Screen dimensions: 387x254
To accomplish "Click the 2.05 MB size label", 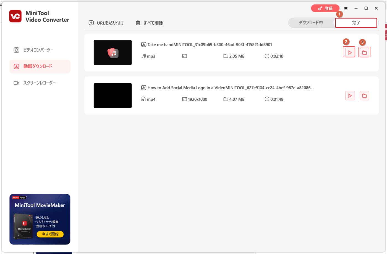I will [x=237, y=56].
